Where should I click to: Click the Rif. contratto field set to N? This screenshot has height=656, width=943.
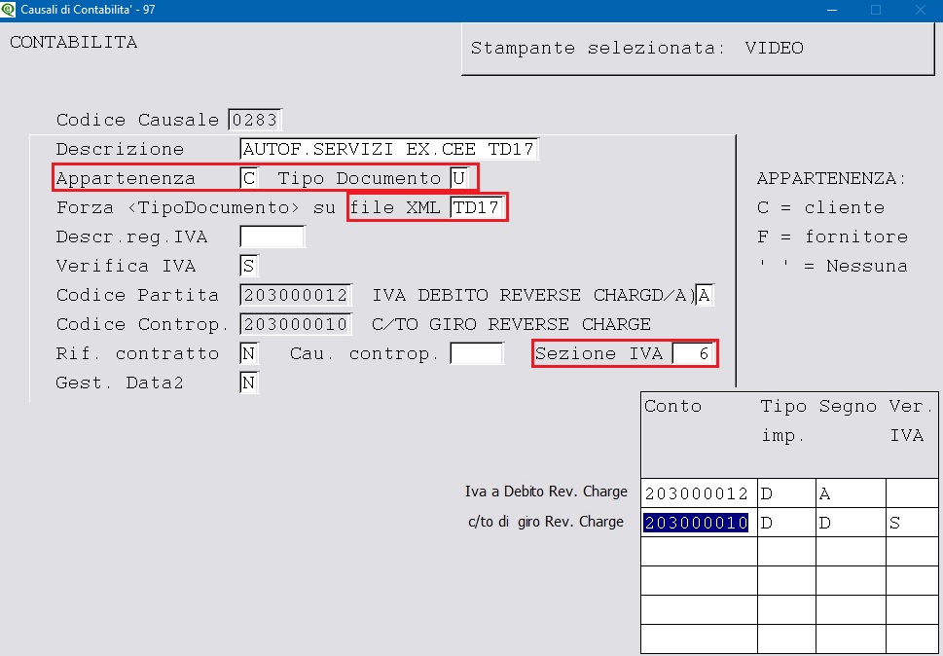pyautogui.click(x=249, y=354)
